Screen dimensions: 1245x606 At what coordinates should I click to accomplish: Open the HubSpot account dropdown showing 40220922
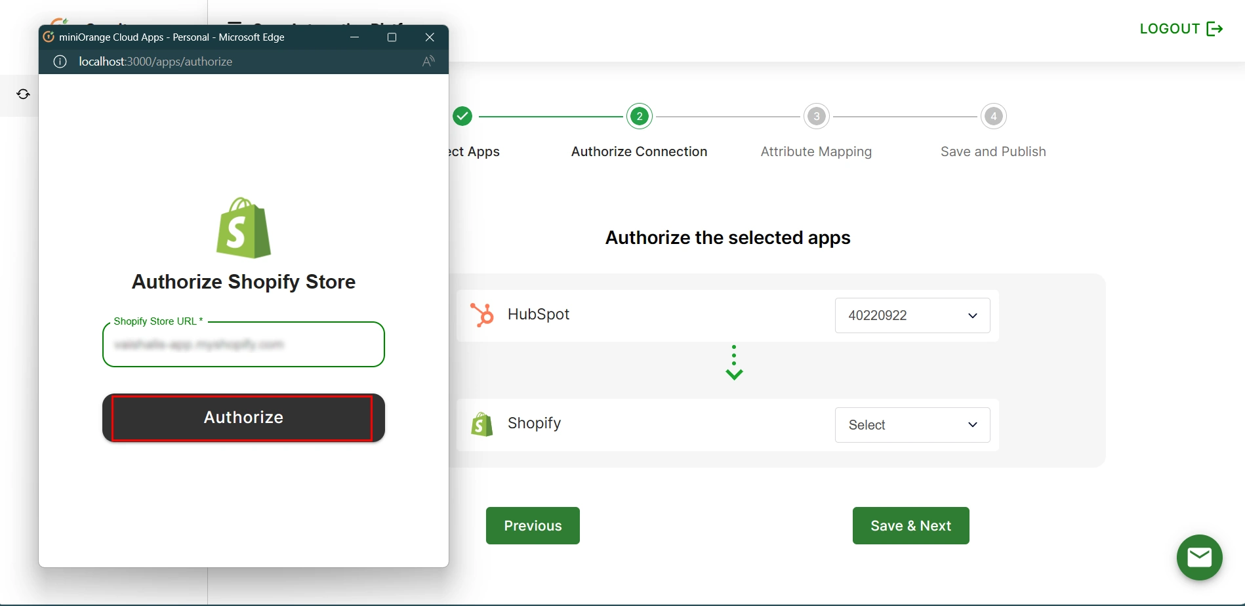912,315
